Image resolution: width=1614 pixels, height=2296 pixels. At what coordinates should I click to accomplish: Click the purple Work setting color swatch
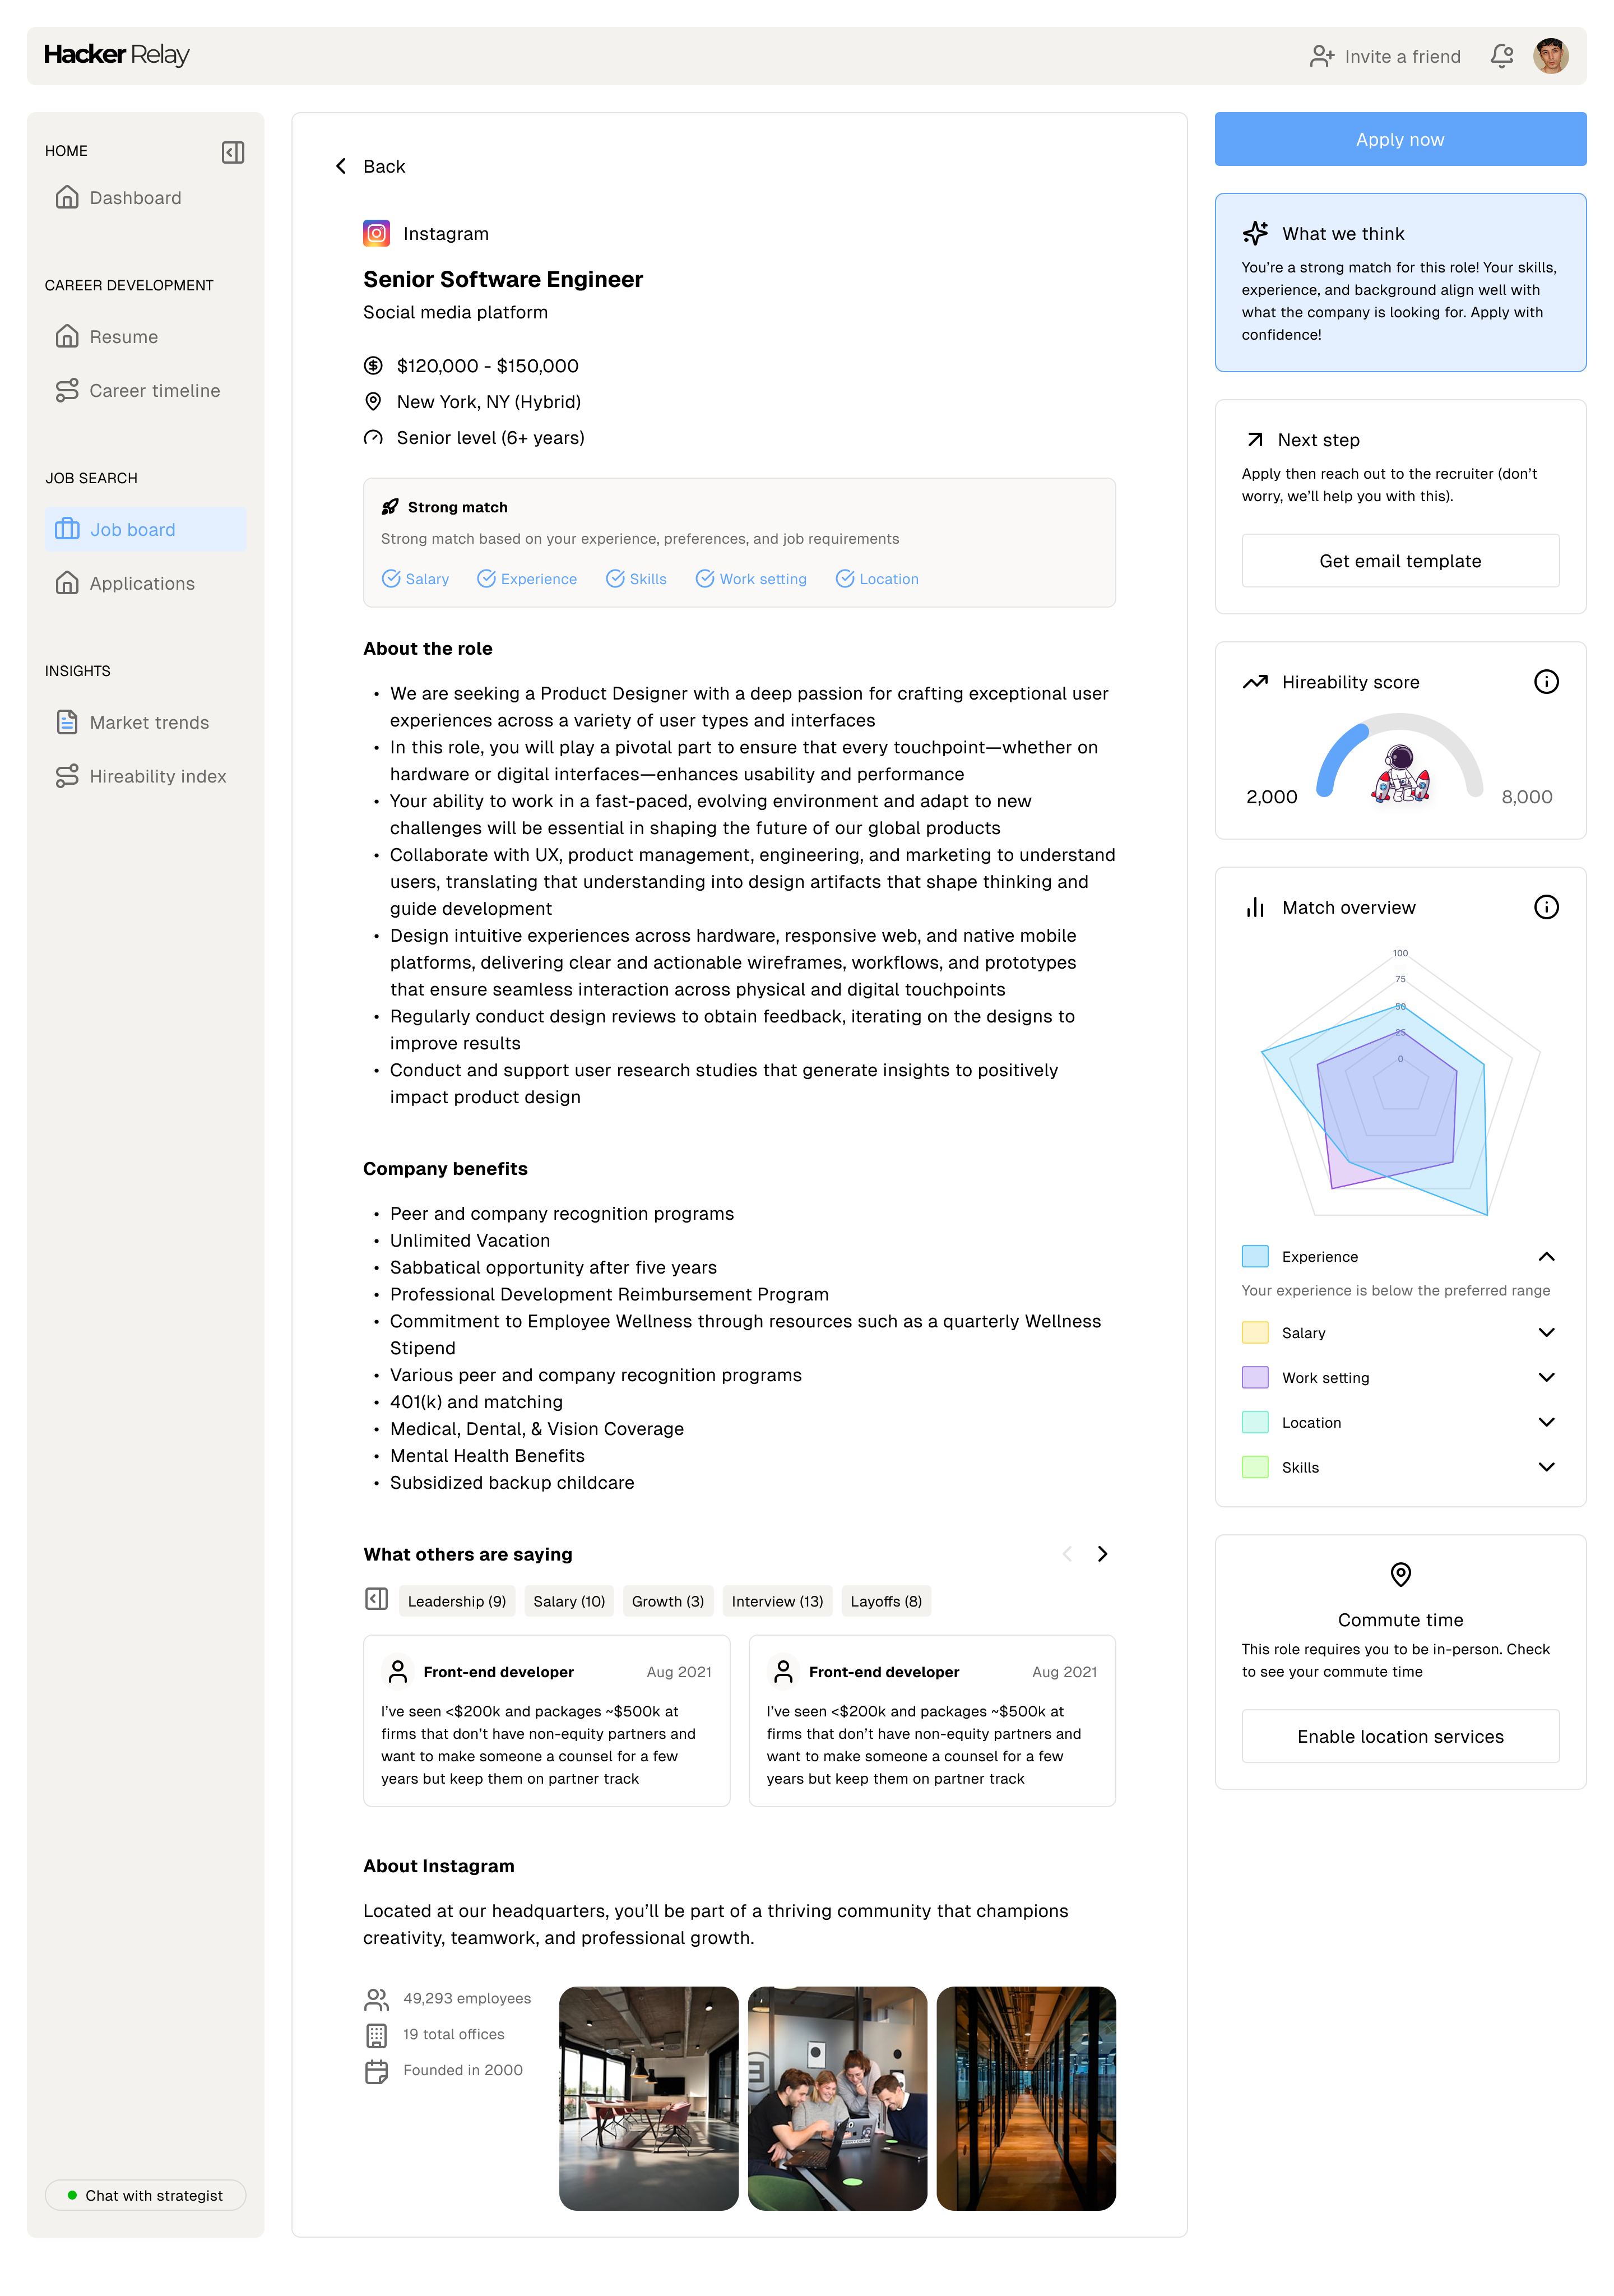click(x=1255, y=1377)
